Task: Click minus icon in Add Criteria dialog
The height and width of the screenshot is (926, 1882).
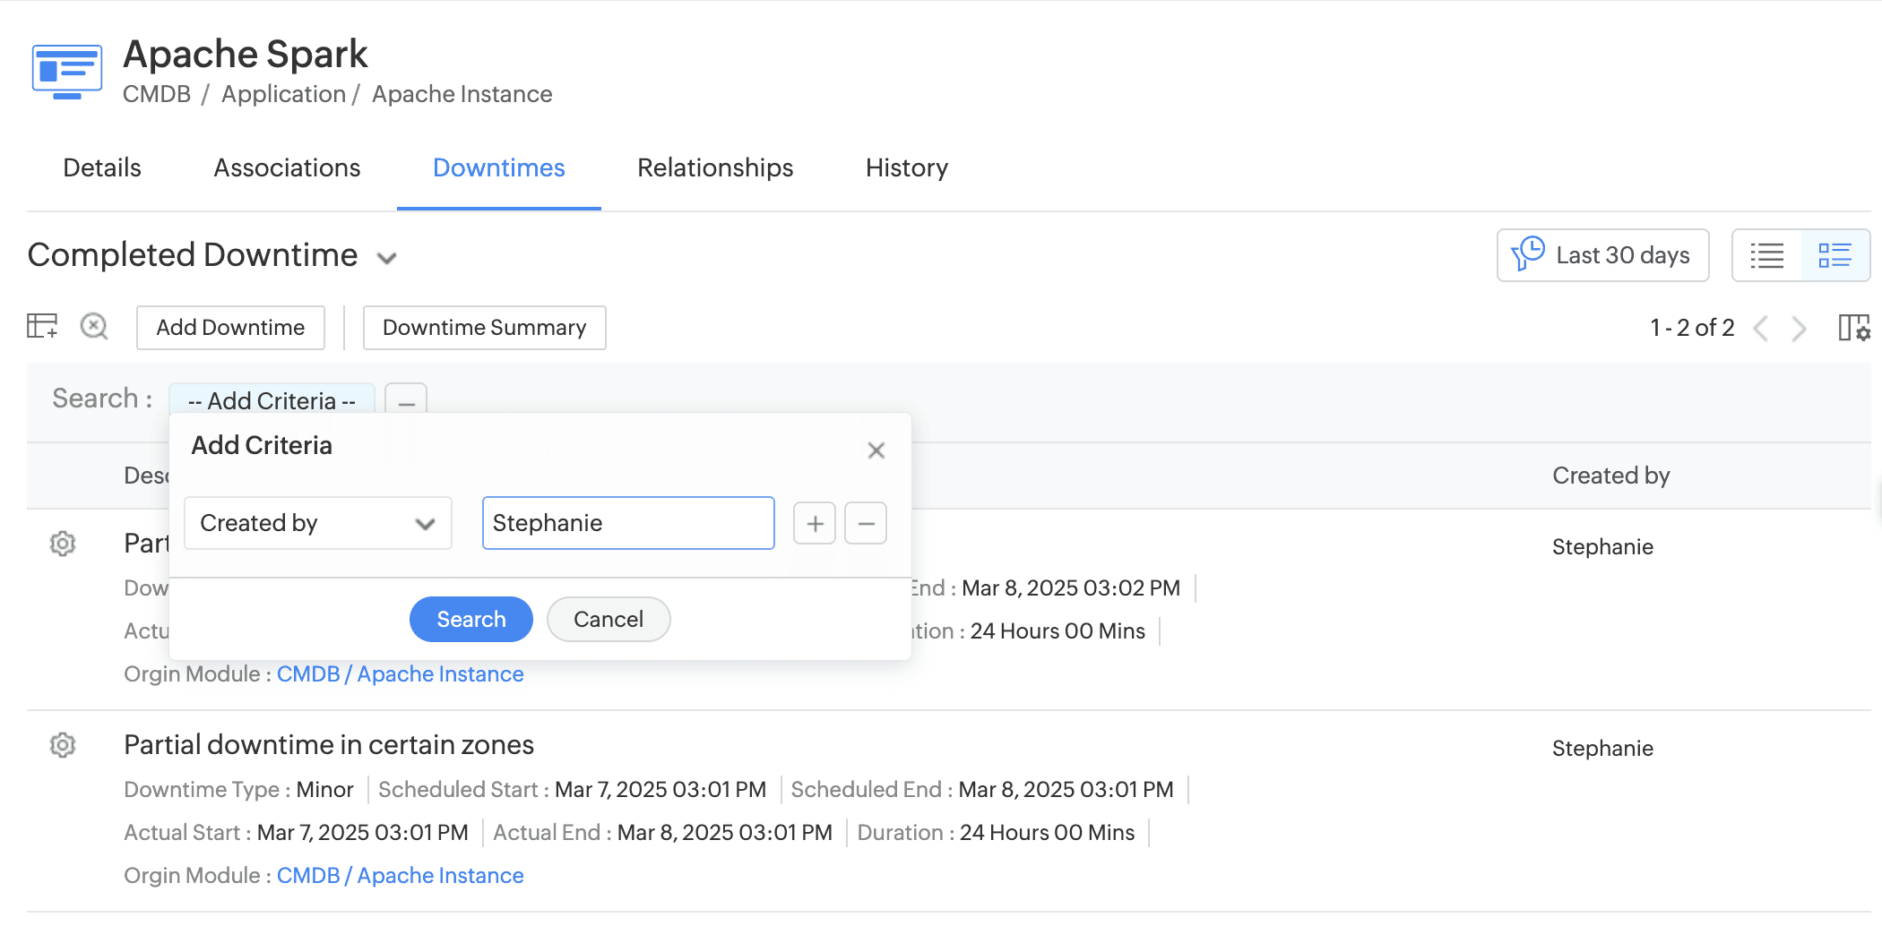Action: (866, 523)
